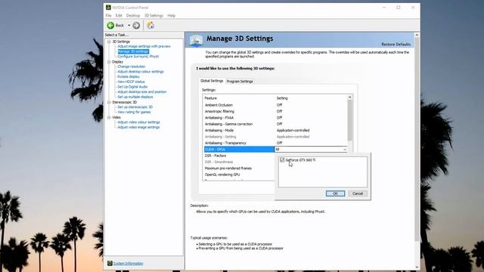The image size is (484, 272).
Task: Collapse the Stereoscopic 3D tree node
Action: tap(109, 102)
